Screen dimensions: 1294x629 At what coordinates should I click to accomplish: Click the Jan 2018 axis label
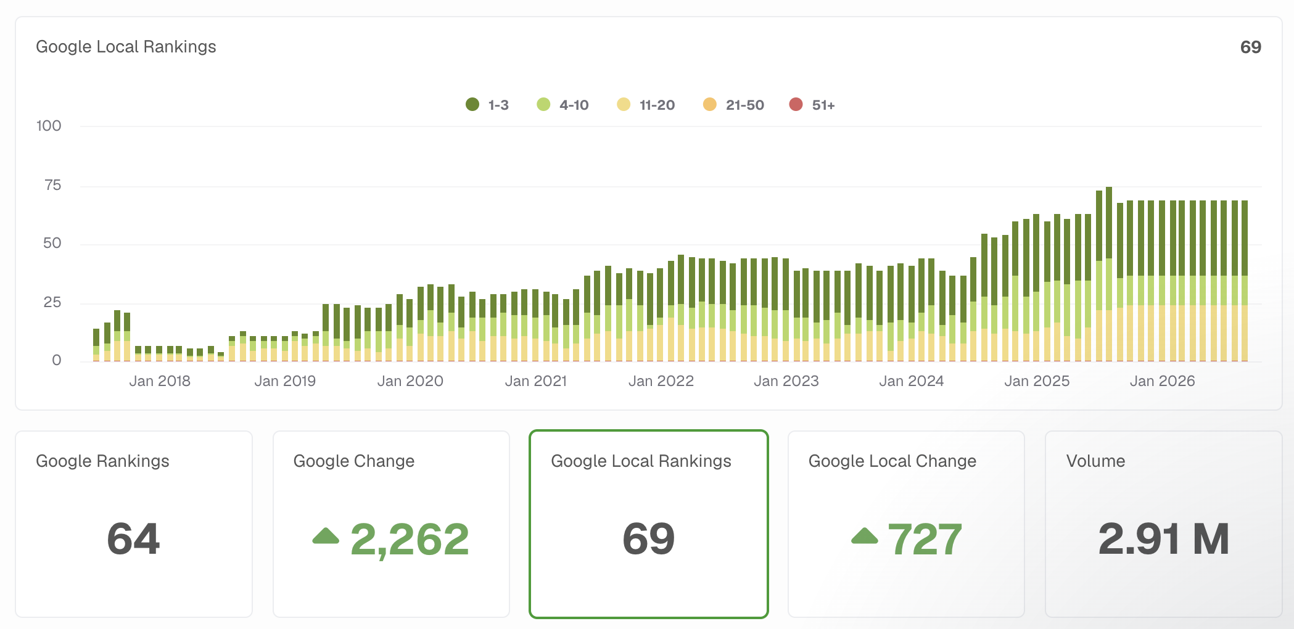[x=160, y=381]
